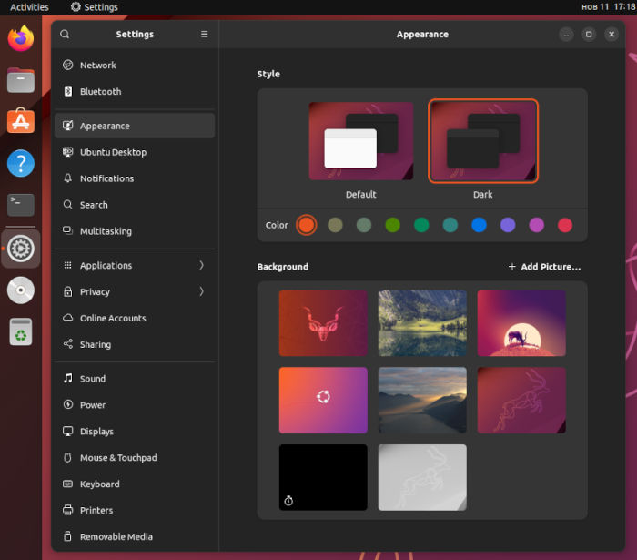Click the Notifications bell icon
Screen dimensions: 637x560
pos(68,178)
